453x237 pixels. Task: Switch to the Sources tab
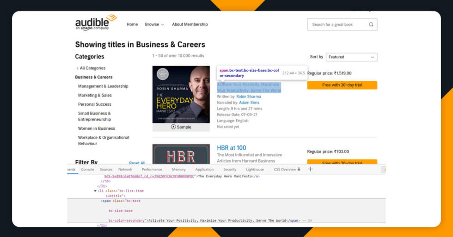click(x=106, y=170)
